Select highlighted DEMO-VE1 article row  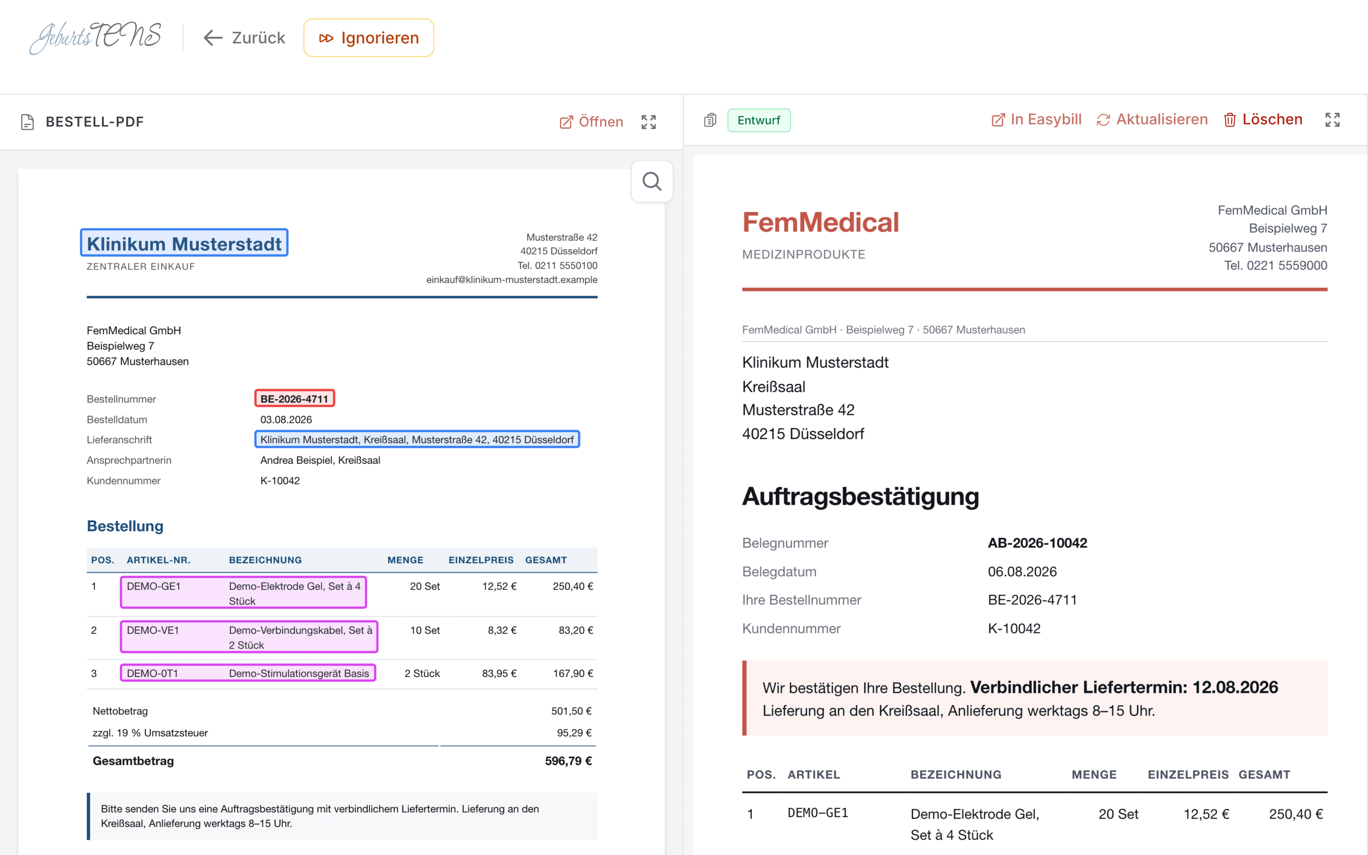(x=249, y=637)
